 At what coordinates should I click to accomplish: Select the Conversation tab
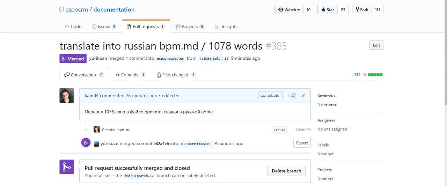(x=84, y=75)
